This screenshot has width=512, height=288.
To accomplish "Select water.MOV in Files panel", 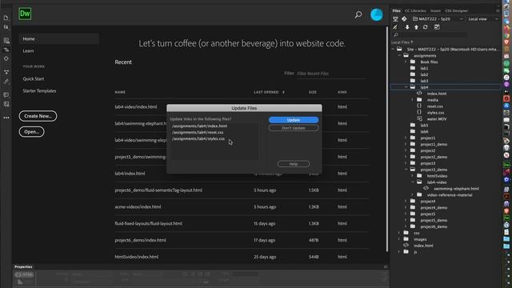I will click(437, 119).
